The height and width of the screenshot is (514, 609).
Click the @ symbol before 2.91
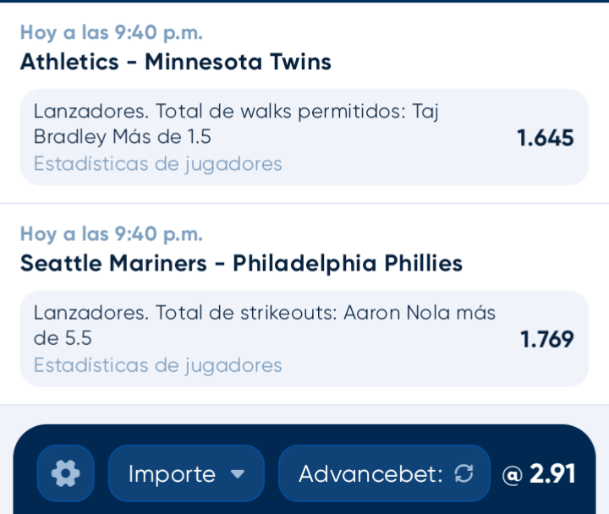click(512, 476)
